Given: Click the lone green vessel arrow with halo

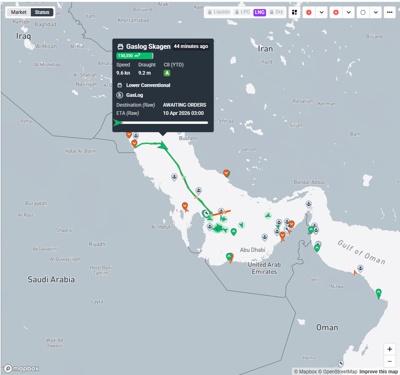Looking at the screenshot, I should (x=268, y=216).
